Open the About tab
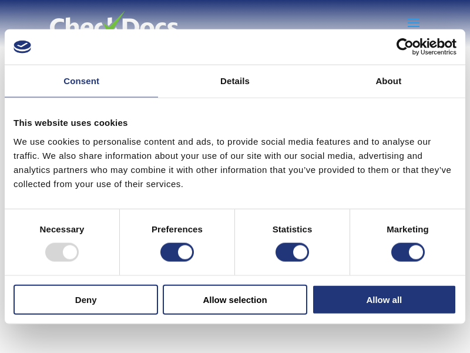This screenshot has height=353, width=470. tap(388, 81)
